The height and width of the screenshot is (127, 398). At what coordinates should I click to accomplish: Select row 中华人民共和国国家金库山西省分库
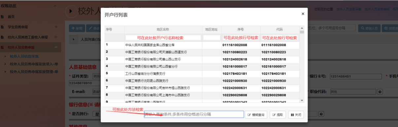[202, 45]
